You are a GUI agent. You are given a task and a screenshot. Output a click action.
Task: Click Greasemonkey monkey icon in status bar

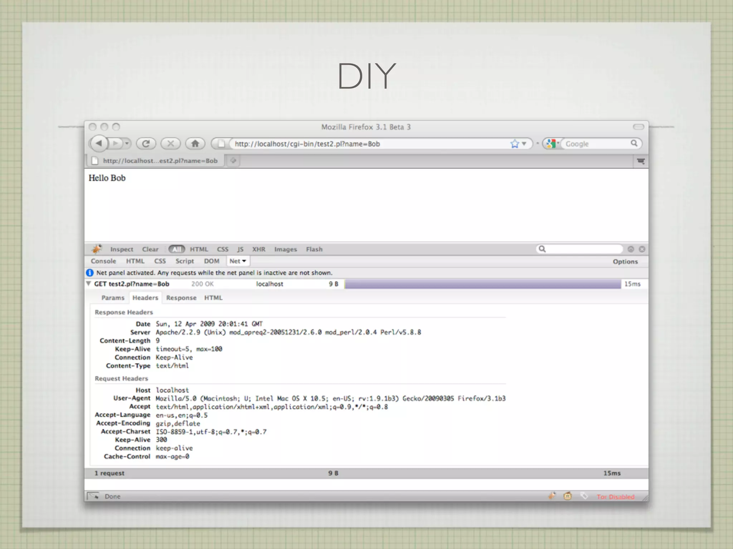pos(568,496)
